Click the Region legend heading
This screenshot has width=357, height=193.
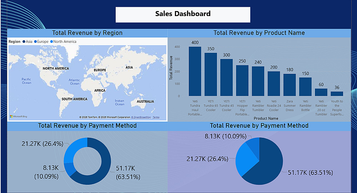click(15, 42)
